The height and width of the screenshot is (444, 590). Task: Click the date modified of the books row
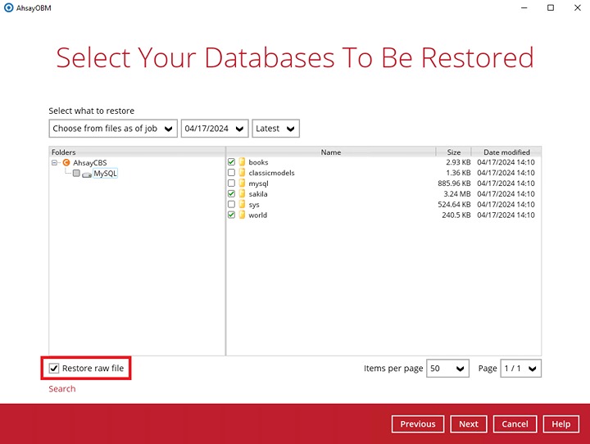[x=506, y=162]
